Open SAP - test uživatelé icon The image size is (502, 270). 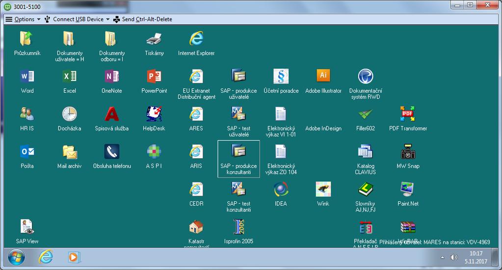point(238,113)
